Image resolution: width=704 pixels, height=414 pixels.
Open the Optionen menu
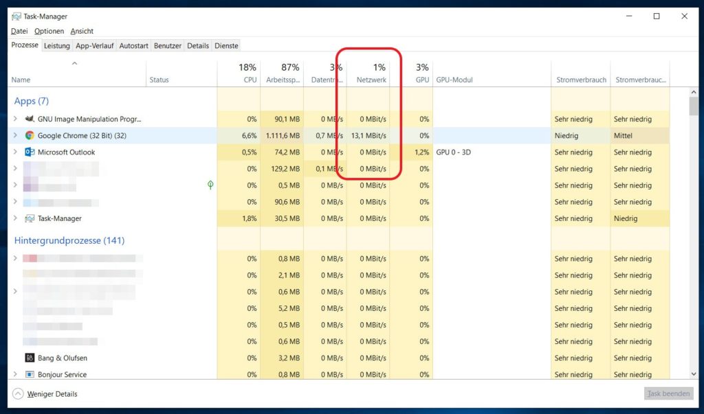(49, 31)
